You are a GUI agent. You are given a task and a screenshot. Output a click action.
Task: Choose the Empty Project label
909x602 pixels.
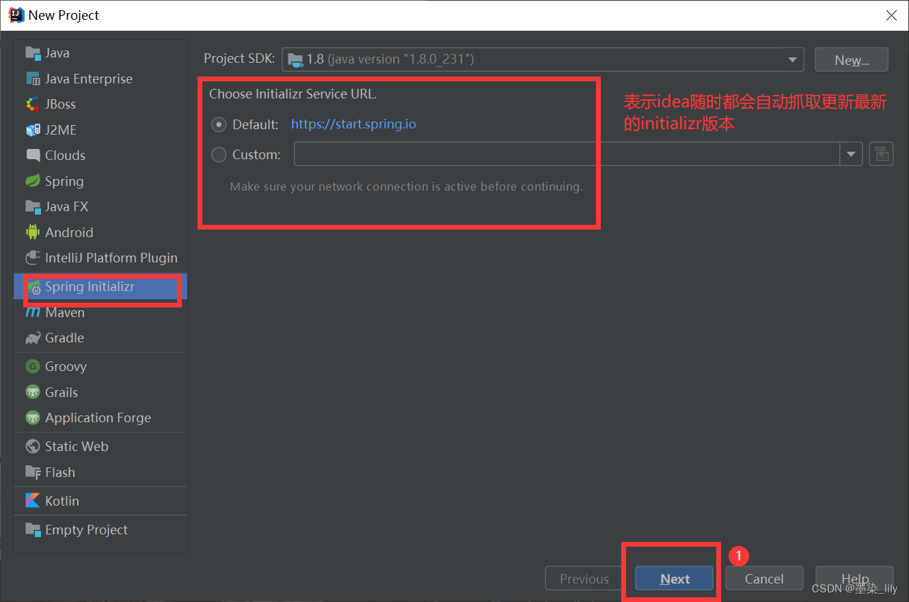pyautogui.click(x=86, y=530)
